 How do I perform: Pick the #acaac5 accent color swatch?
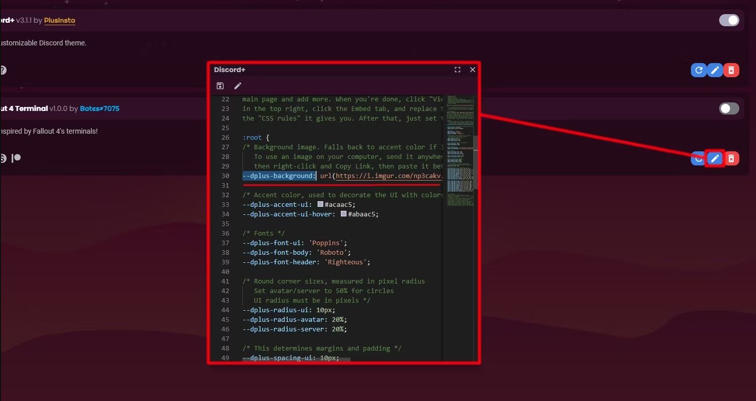click(320, 204)
